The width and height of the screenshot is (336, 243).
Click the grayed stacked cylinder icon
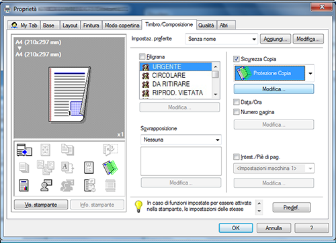pos(110,185)
